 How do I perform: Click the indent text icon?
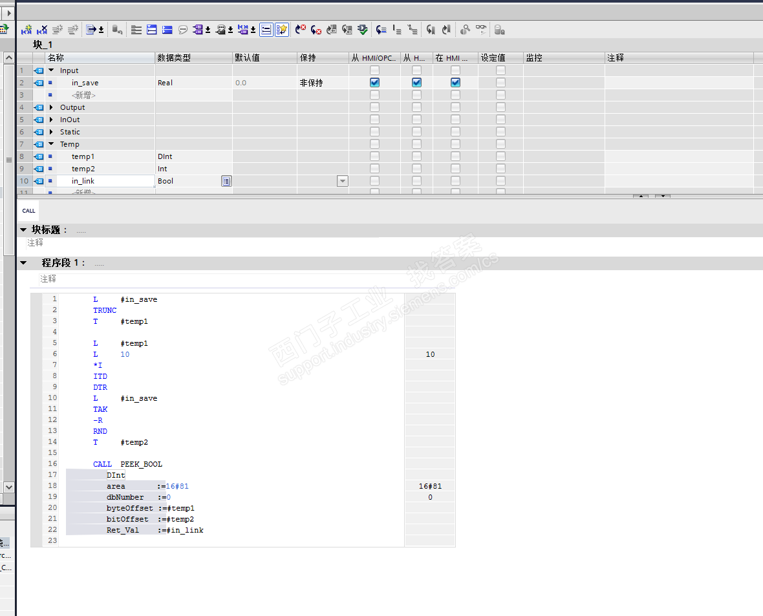pyautogui.click(x=397, y=30)
